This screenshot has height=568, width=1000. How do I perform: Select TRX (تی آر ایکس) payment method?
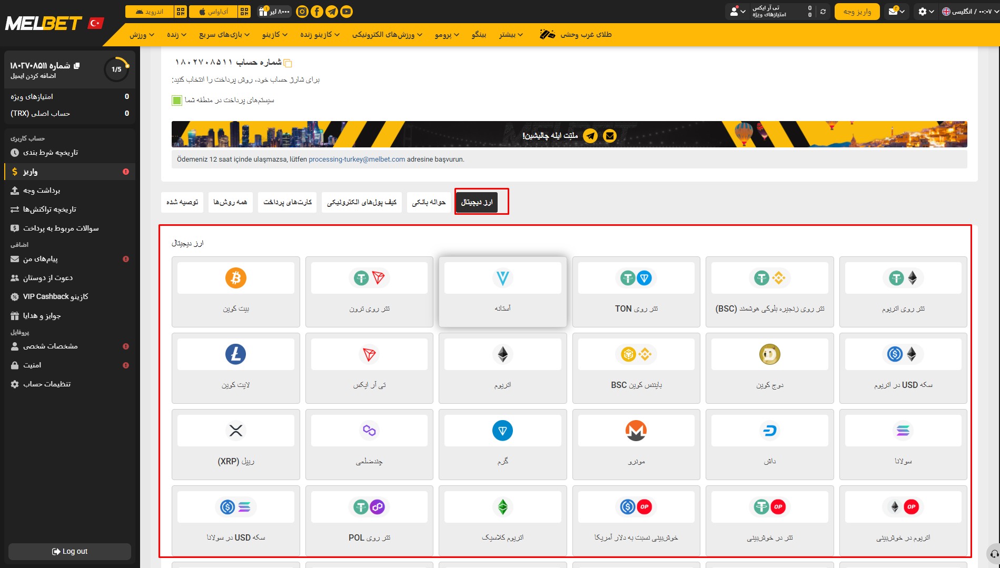point(369,368)
